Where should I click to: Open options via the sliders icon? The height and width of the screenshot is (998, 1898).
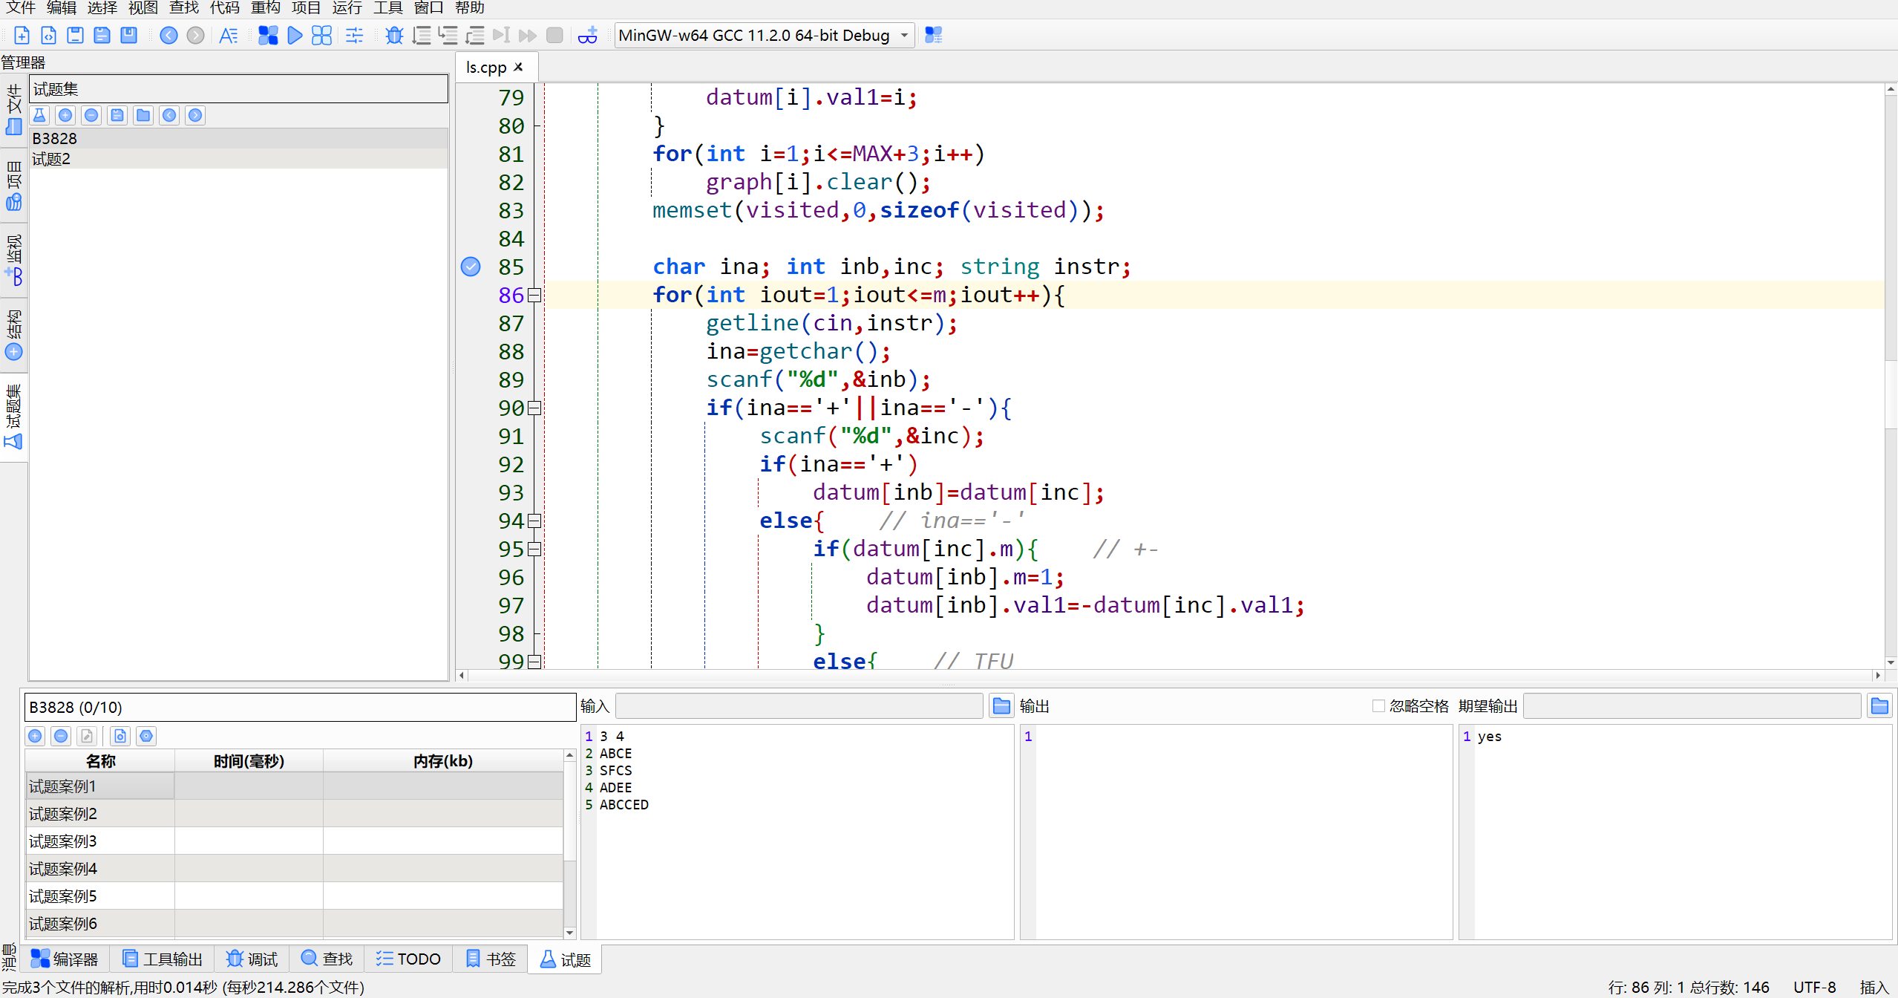(355, 35)
